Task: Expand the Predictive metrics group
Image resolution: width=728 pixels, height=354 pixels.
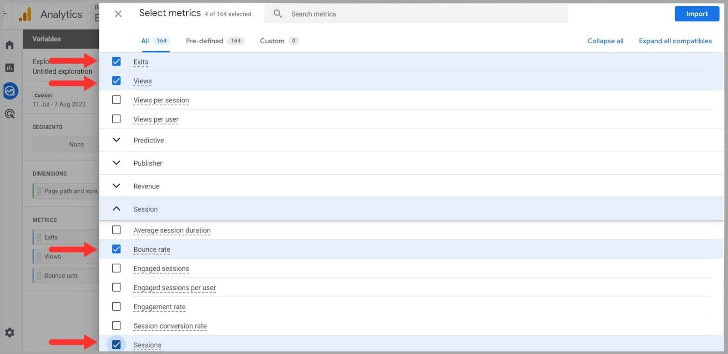Action: pos(116,140)
